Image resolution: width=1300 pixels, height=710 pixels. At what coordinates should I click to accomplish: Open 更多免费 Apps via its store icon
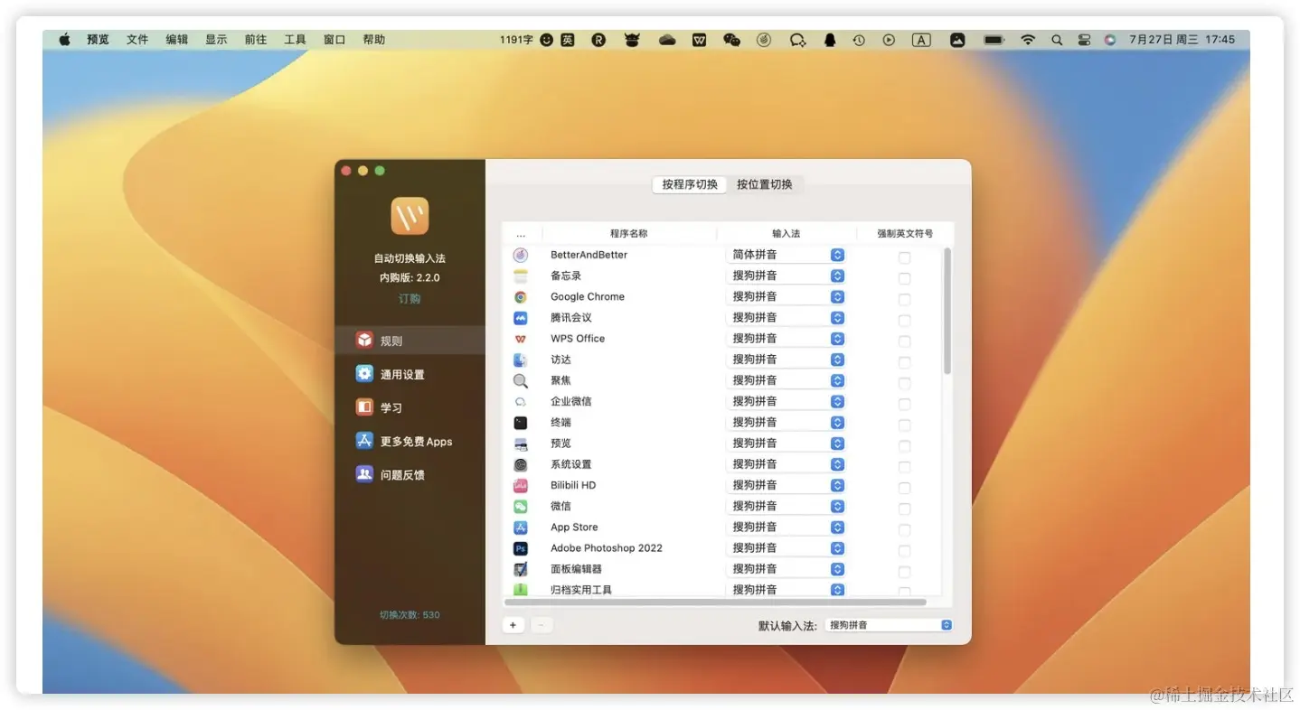(364, 441)
